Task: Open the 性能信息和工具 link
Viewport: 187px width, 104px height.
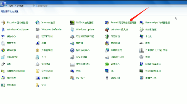Action: (x=153, y=71)
